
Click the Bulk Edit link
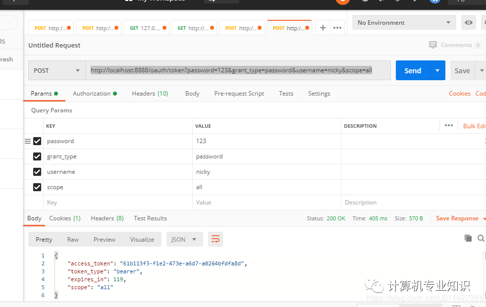point(474,126)
